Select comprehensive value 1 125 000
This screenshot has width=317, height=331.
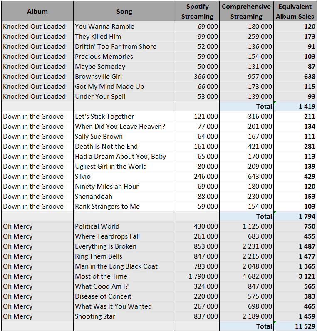246,226
